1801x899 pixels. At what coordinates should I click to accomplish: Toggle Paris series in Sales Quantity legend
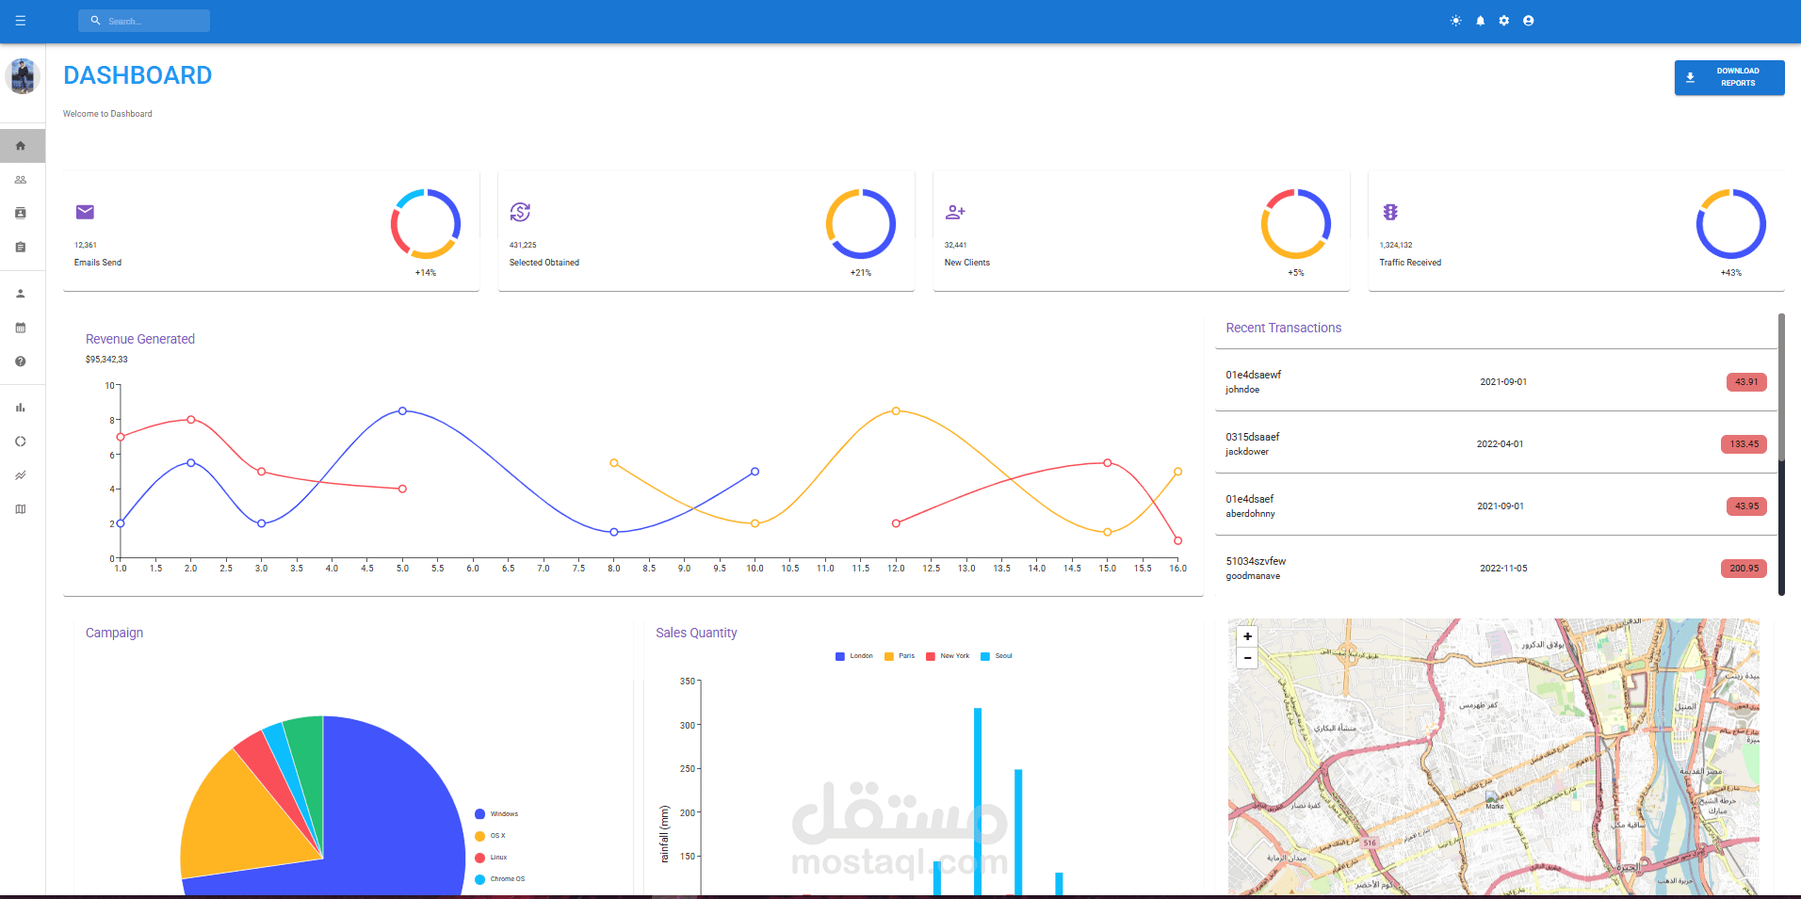(x=900, y=656)
